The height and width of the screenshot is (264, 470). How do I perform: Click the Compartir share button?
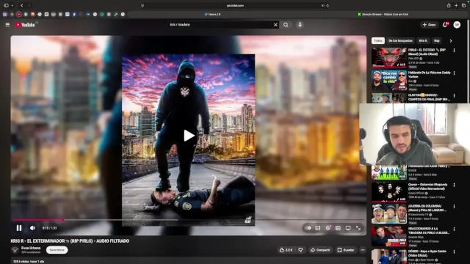coord(320,250)
